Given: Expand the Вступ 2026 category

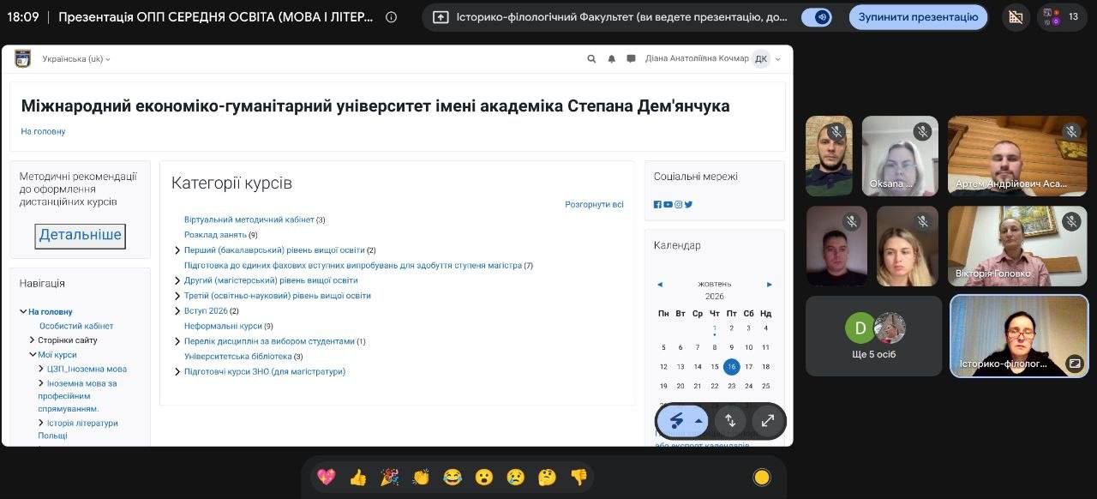Looking at the screenshot, I should coord(177,311).
